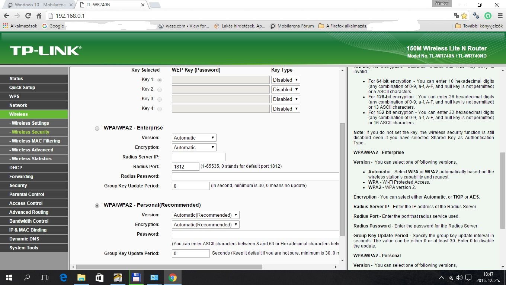Screen dimensions: 506x285
Task: Open Status menu in sidebar
Action: click(34, 79)
